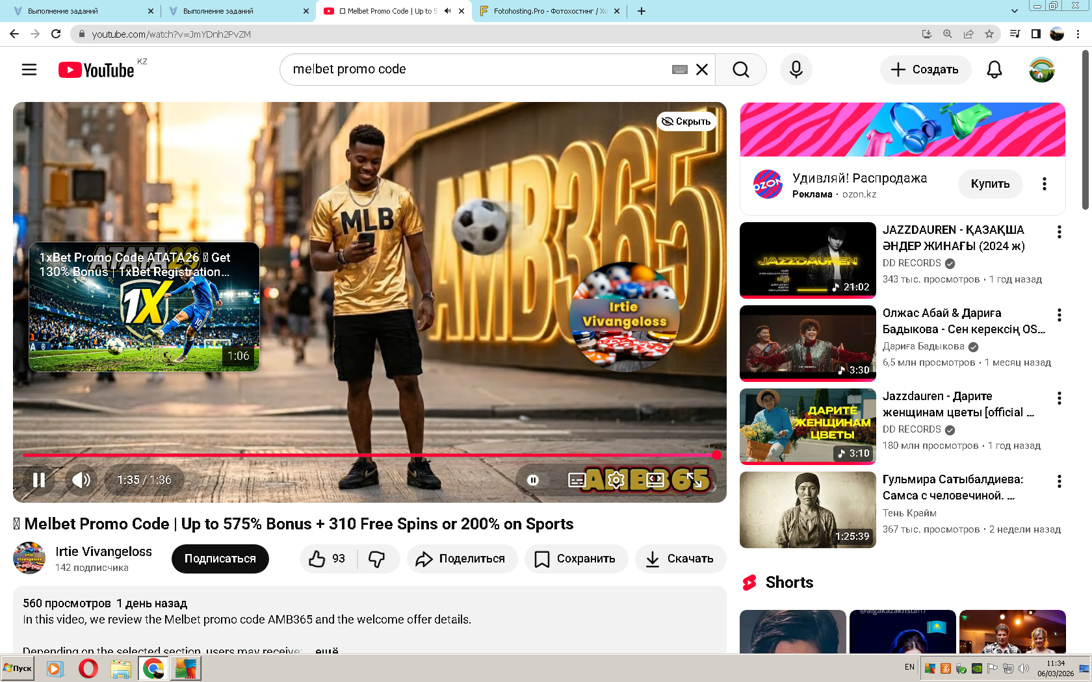Screen dimensions: 1092x682
Task: Open player settings gear
Action: [616, 480]
